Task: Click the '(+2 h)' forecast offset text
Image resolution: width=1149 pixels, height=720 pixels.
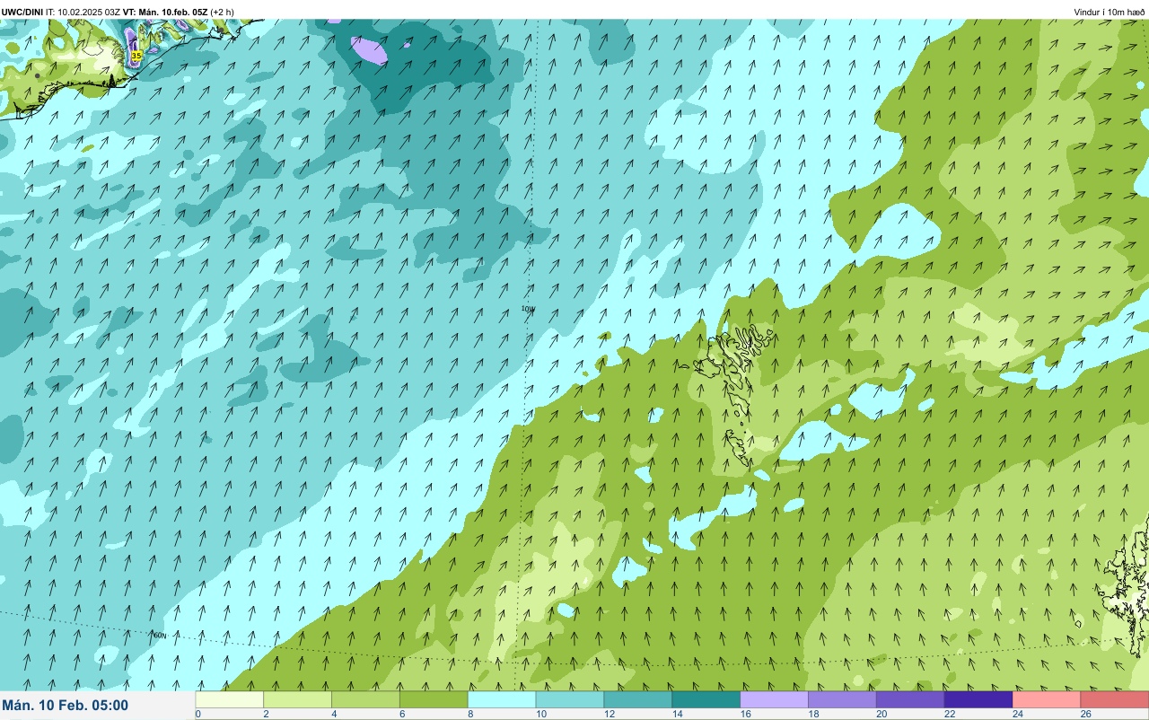Action: [x=223, y=12]
